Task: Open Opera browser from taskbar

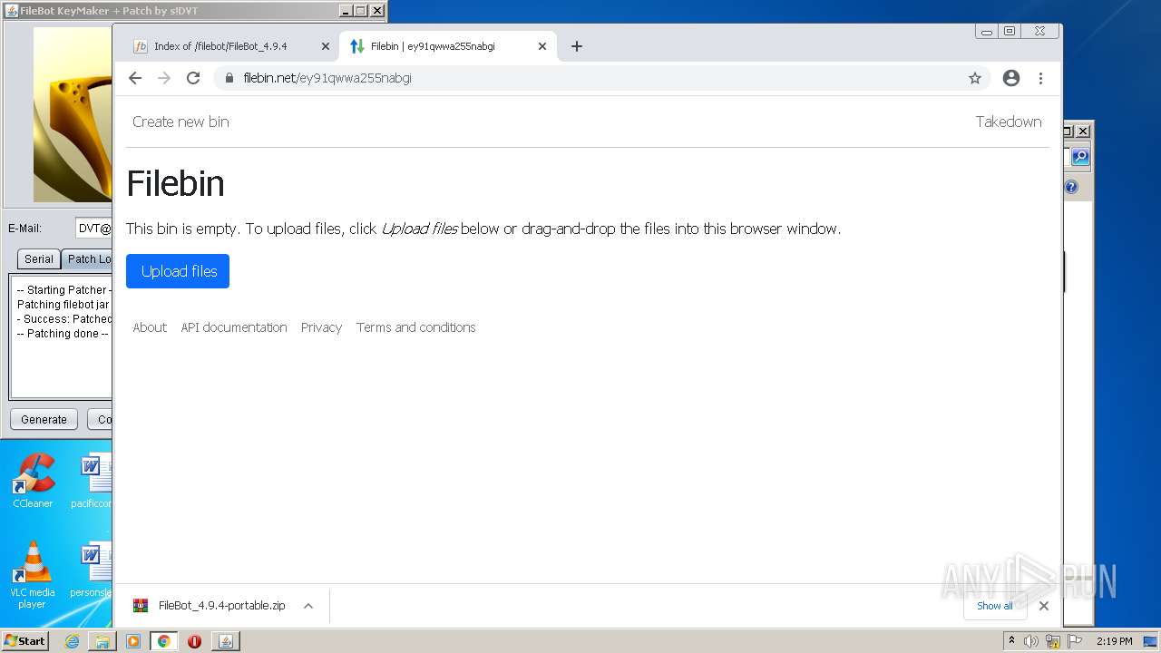Action: (194, 641)
